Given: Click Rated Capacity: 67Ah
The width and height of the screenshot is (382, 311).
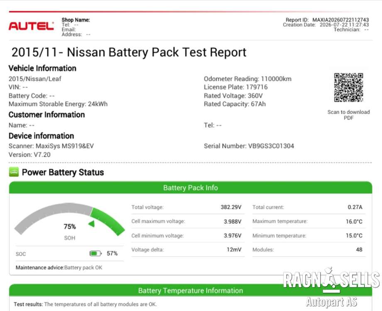Looking at the screenshot, I should 235,104.
